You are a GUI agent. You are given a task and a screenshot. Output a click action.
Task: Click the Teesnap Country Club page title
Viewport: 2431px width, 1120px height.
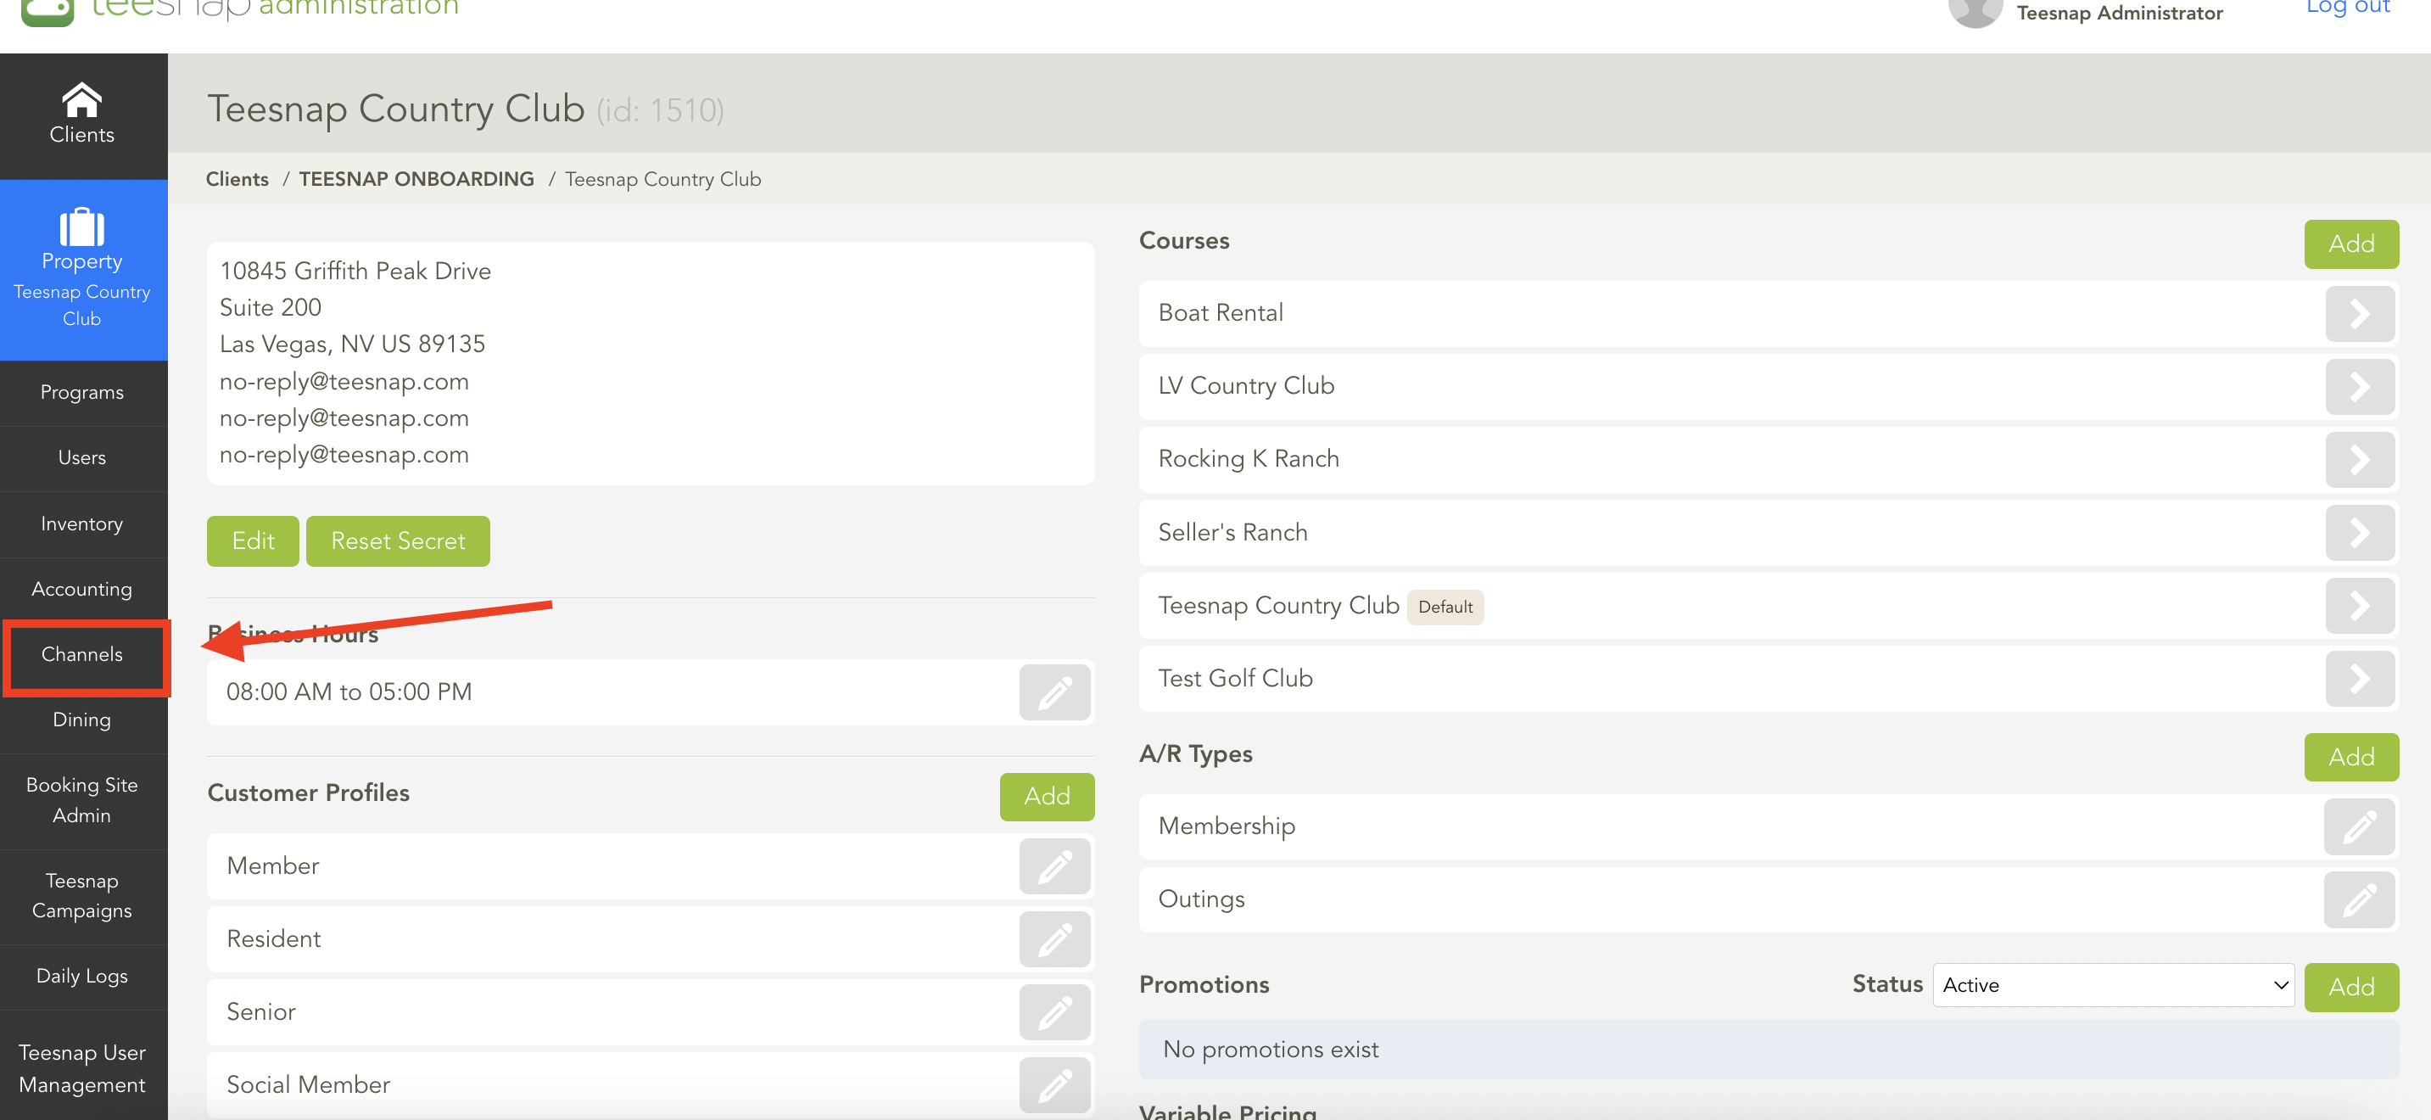pos(395,109)
